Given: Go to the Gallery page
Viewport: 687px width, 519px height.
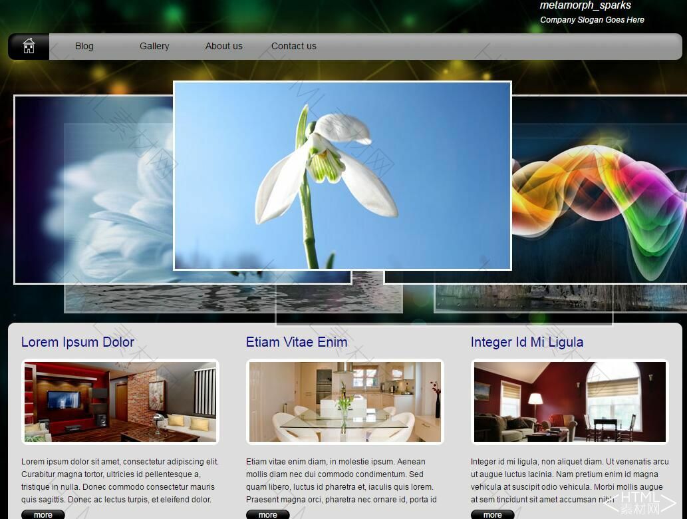Looking at the screenshot, I should click(154, 46).
